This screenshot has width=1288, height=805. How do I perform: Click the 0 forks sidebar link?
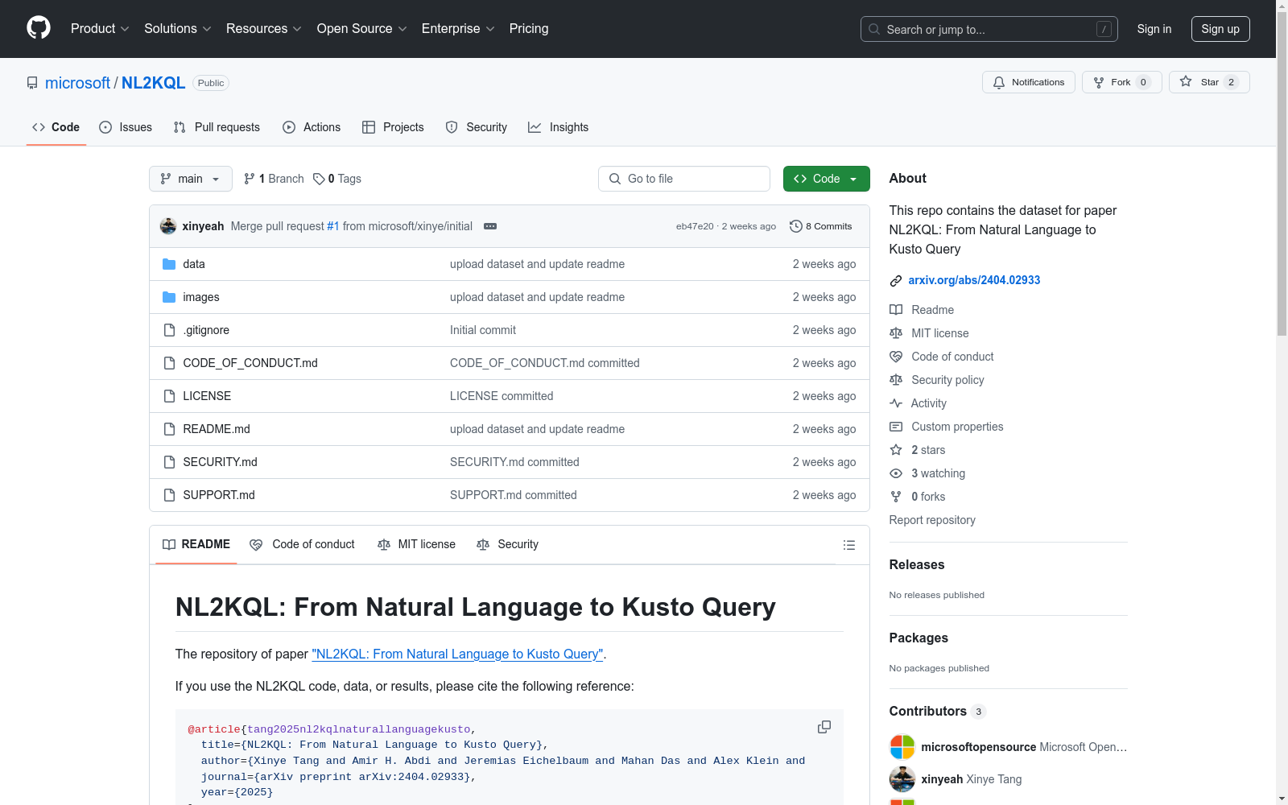click(928, 497)
